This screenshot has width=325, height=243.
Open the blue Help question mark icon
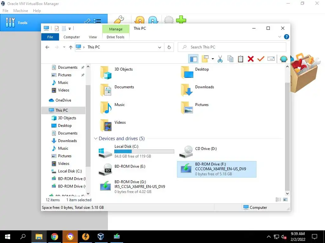[287, 37]
